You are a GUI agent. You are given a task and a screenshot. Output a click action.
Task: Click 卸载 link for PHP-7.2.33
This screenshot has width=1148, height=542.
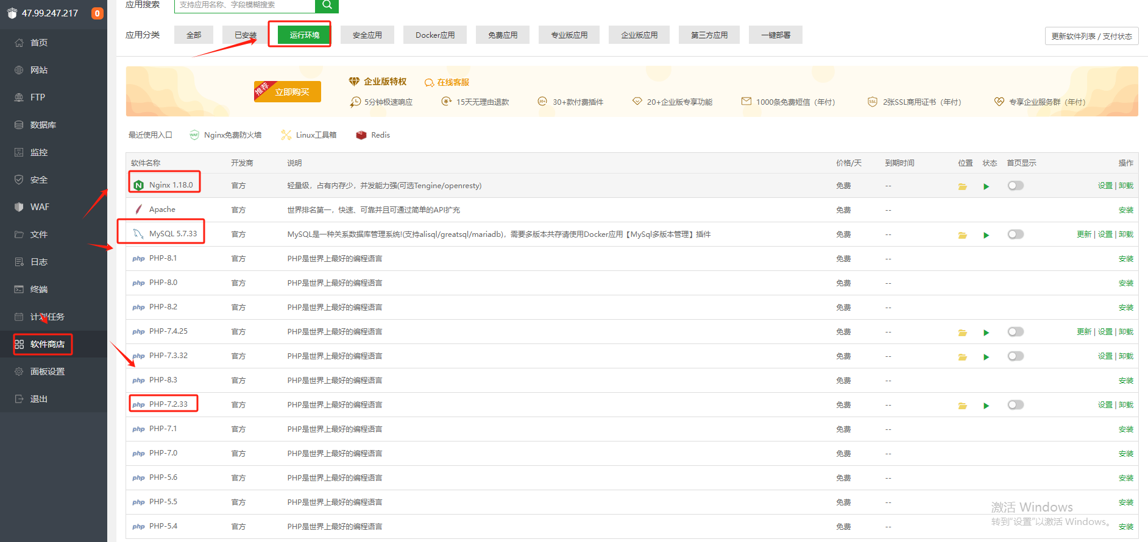pos(1126,405)
